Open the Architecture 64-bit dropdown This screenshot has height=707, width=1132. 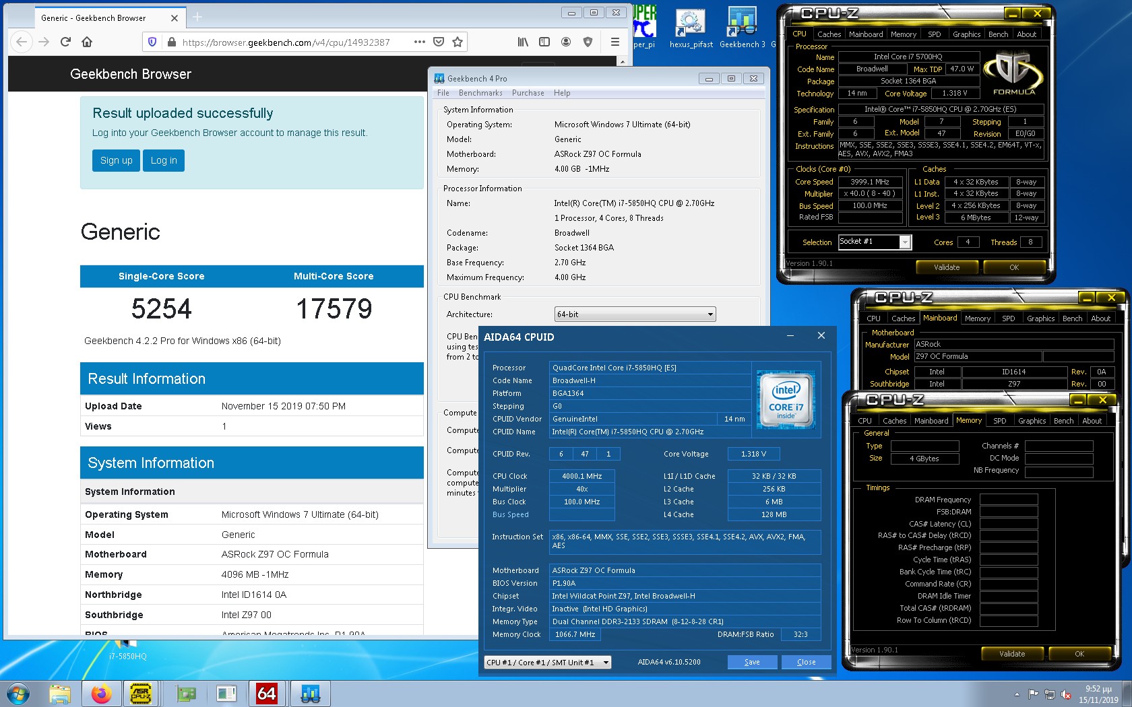635,314
